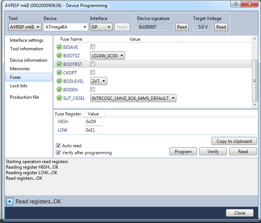Switch to Memories page
Image resolution: width=261 pixels, height=223 pixels.
(x=20, y=69)
